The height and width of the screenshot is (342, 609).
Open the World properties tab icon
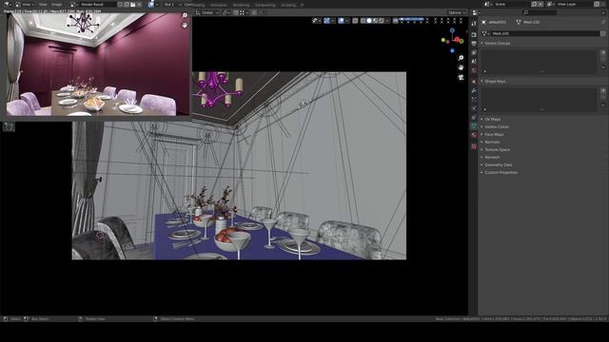click(x=474, y=70)
